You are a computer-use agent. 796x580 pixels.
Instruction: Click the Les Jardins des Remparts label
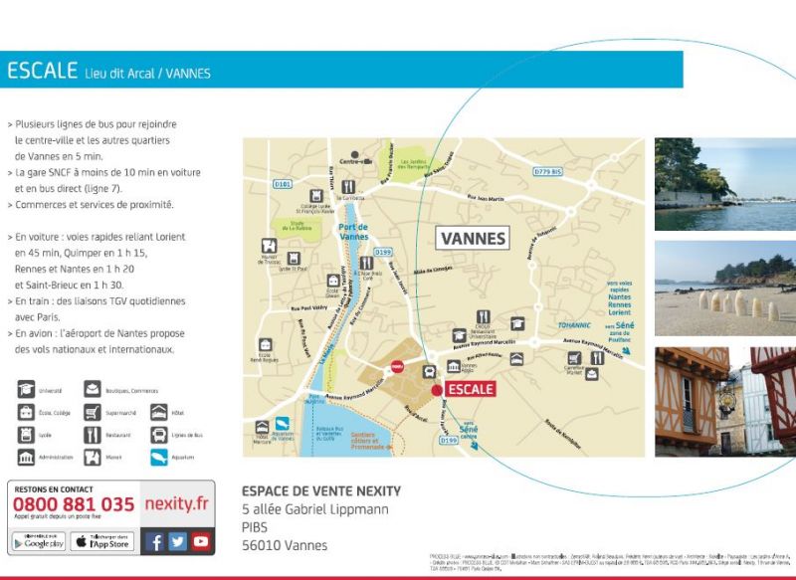412,164
